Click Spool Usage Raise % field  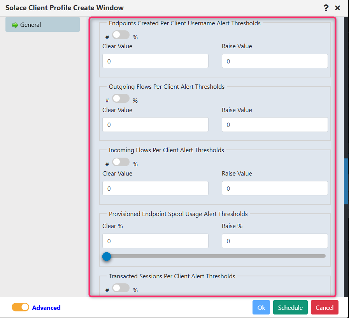pyautogui.click(x=275, y=241)
